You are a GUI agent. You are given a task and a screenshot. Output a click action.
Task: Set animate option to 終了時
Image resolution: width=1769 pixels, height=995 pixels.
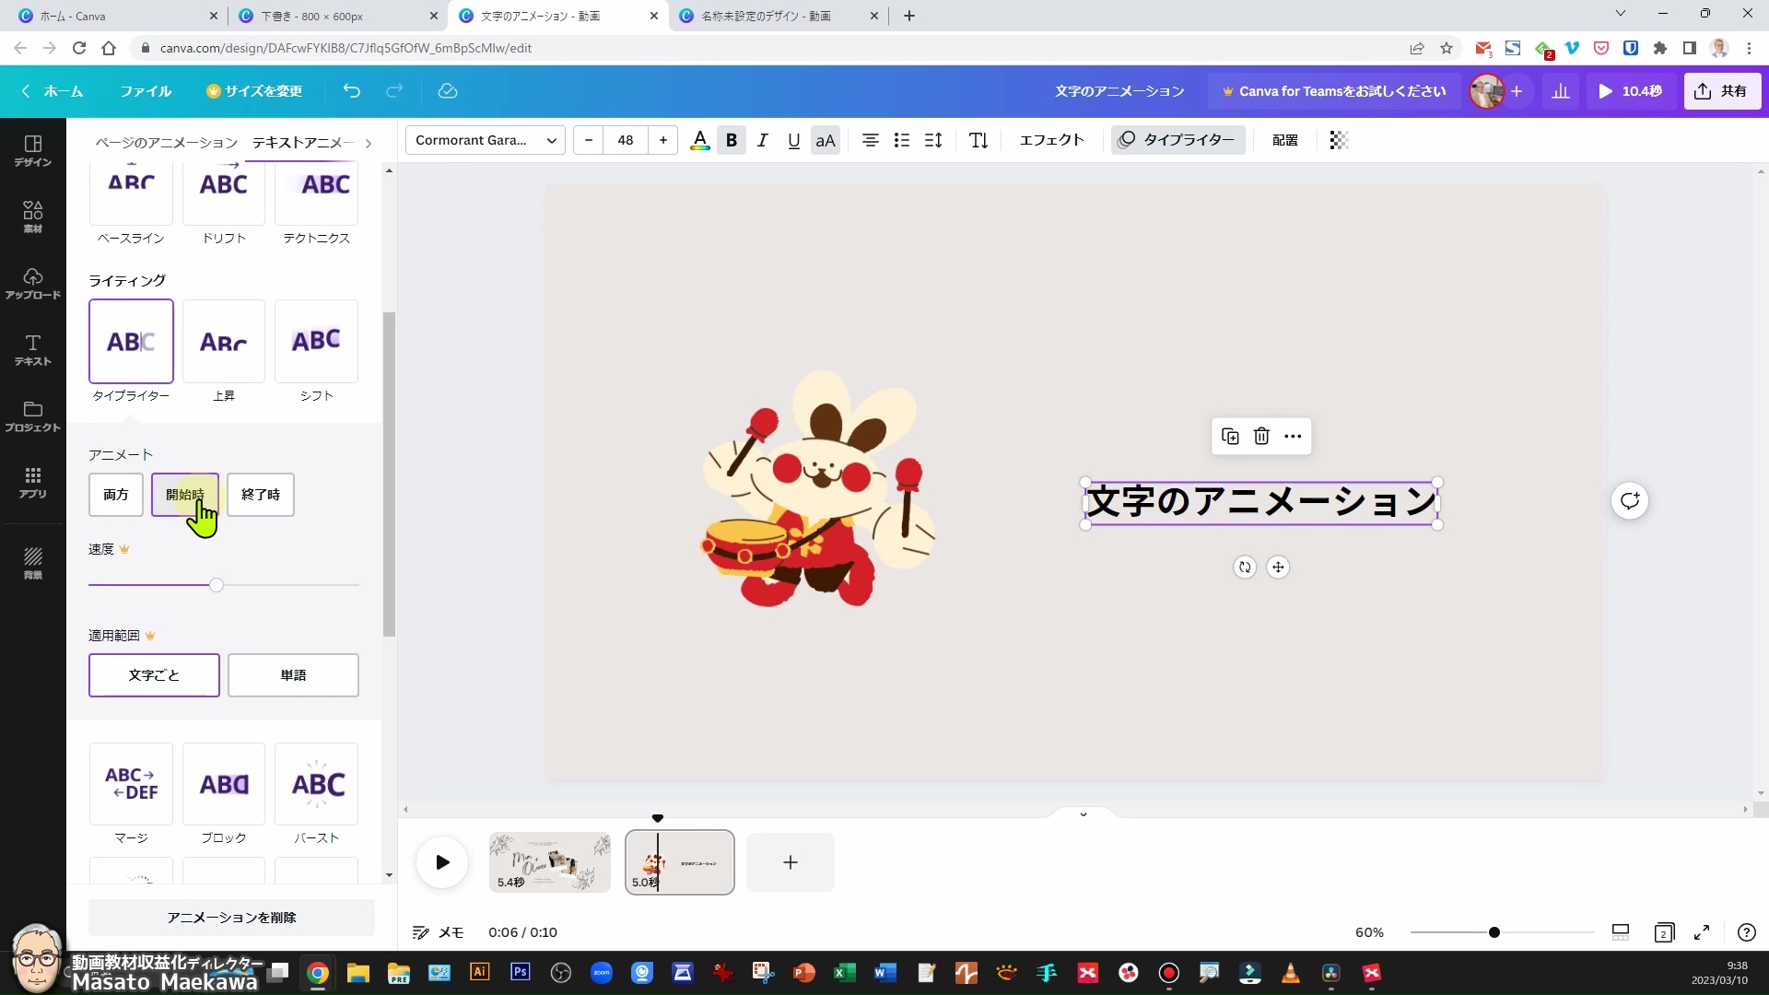261,495
